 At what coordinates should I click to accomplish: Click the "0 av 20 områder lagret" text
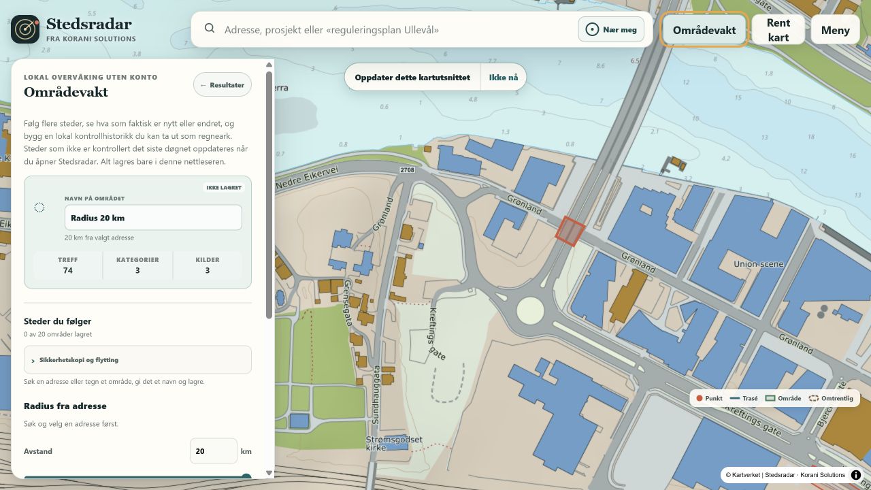click(x=58, y=334)
